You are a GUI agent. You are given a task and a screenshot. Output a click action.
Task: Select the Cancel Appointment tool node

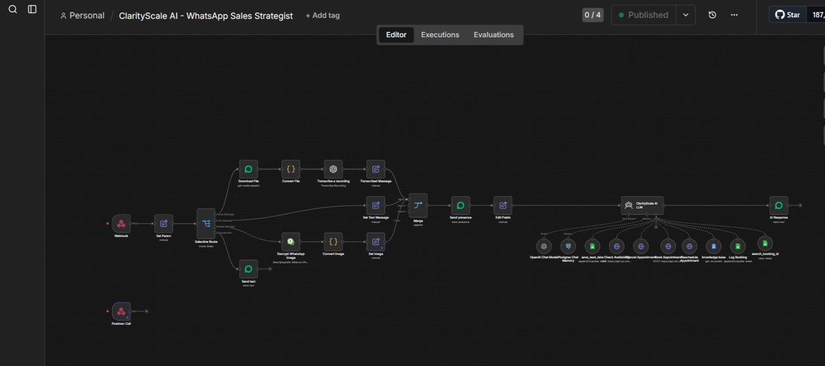[x=640, y=245]
